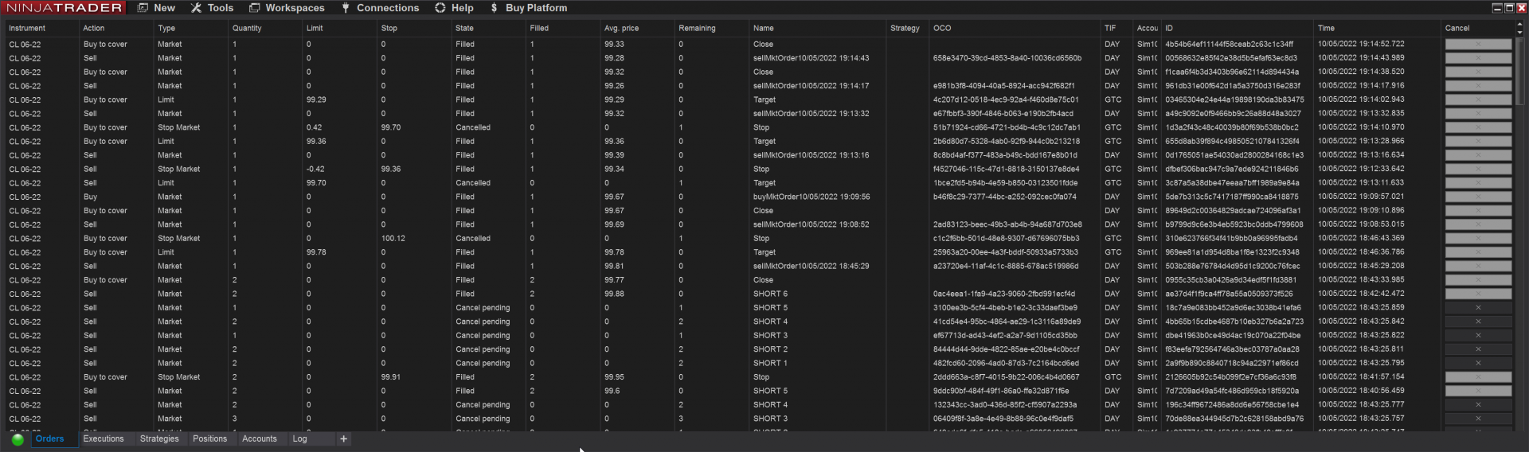
Task: Cancel the SHORT 1 pending sell order
Action: coord(1478,363)
